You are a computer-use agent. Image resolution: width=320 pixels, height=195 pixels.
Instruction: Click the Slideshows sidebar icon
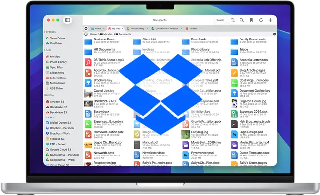pyautogui.click(x=47, y=73)
